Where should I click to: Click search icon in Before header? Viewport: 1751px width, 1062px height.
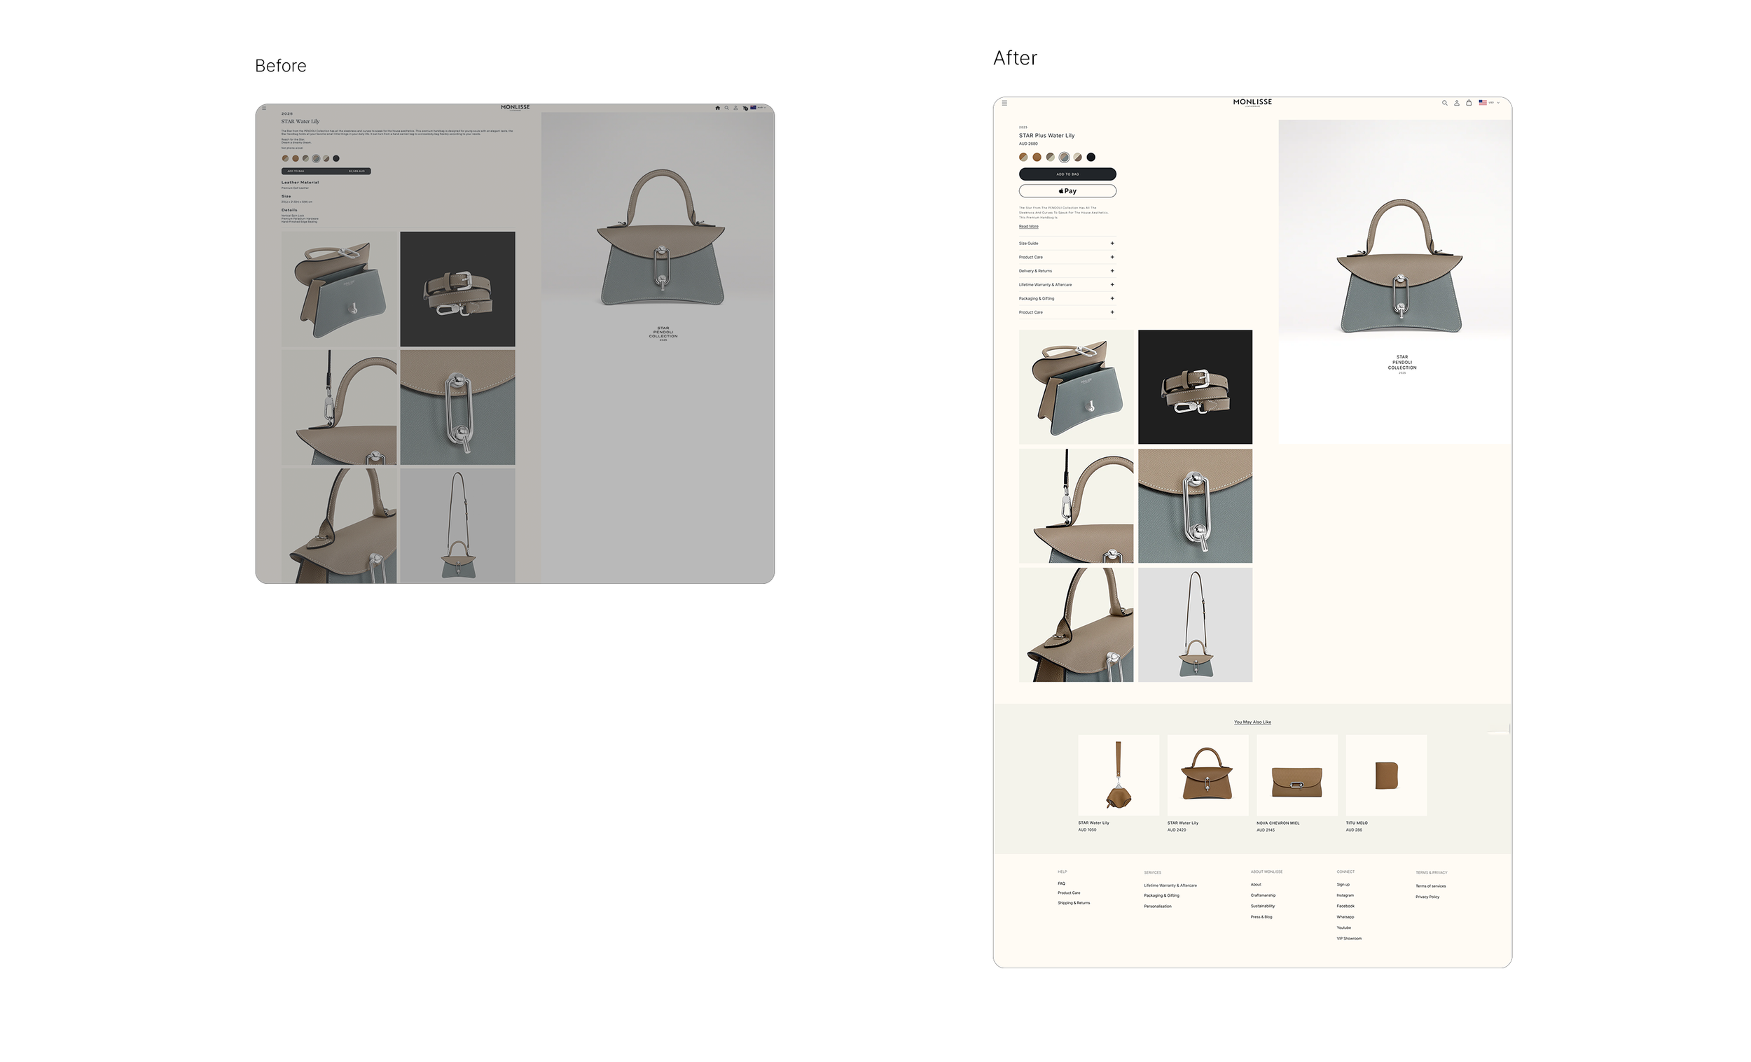(x=726, y=108)
